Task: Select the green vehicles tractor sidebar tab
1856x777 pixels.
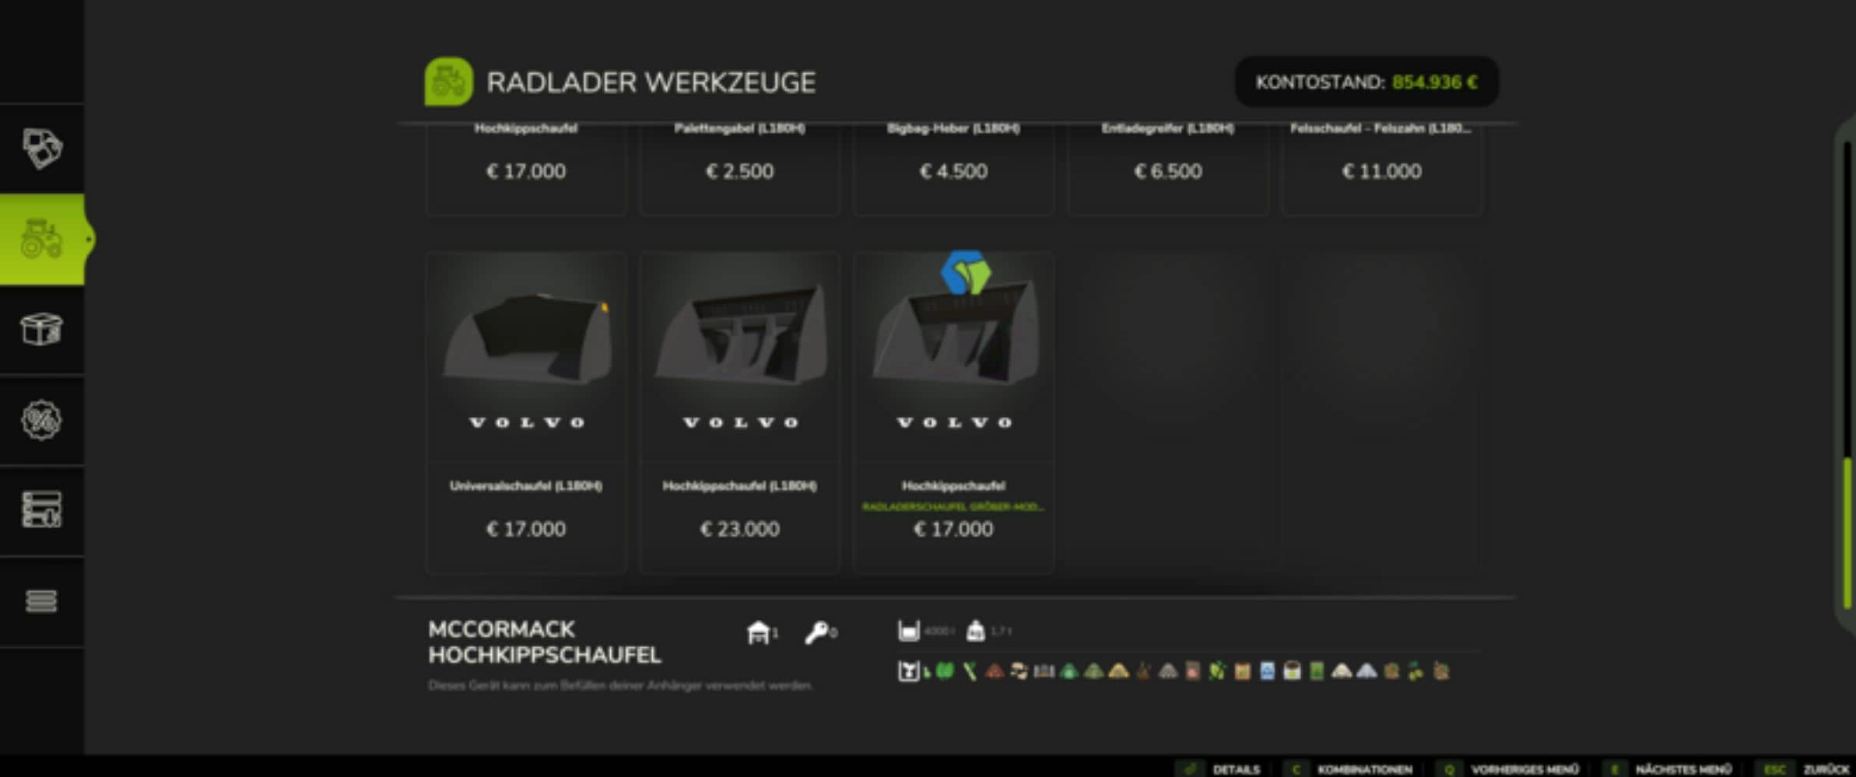Action: [x=41, y=239]
